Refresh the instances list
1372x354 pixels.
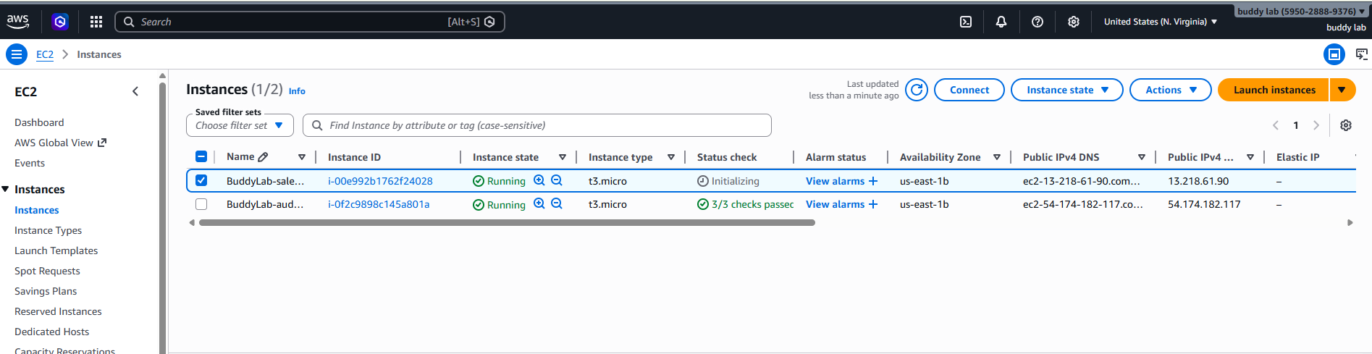(917, 90)
